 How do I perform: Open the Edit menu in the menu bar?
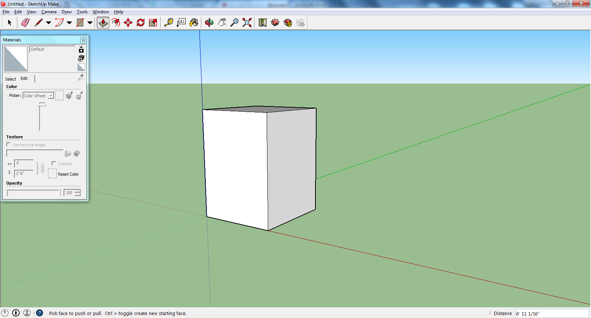click(x=18, y=12)
